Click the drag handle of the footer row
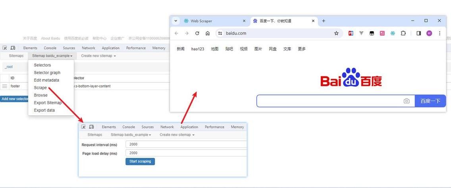Image resolution: width=451 pixels, height=188 pixels. (5, 86)
